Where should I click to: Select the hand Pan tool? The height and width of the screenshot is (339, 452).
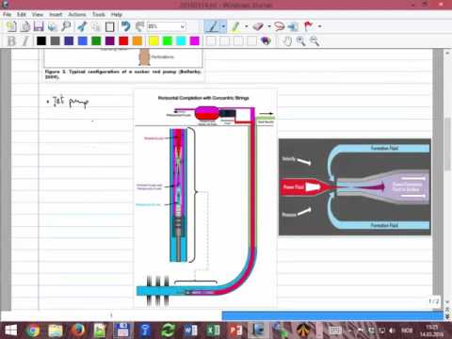click(287, 41)
